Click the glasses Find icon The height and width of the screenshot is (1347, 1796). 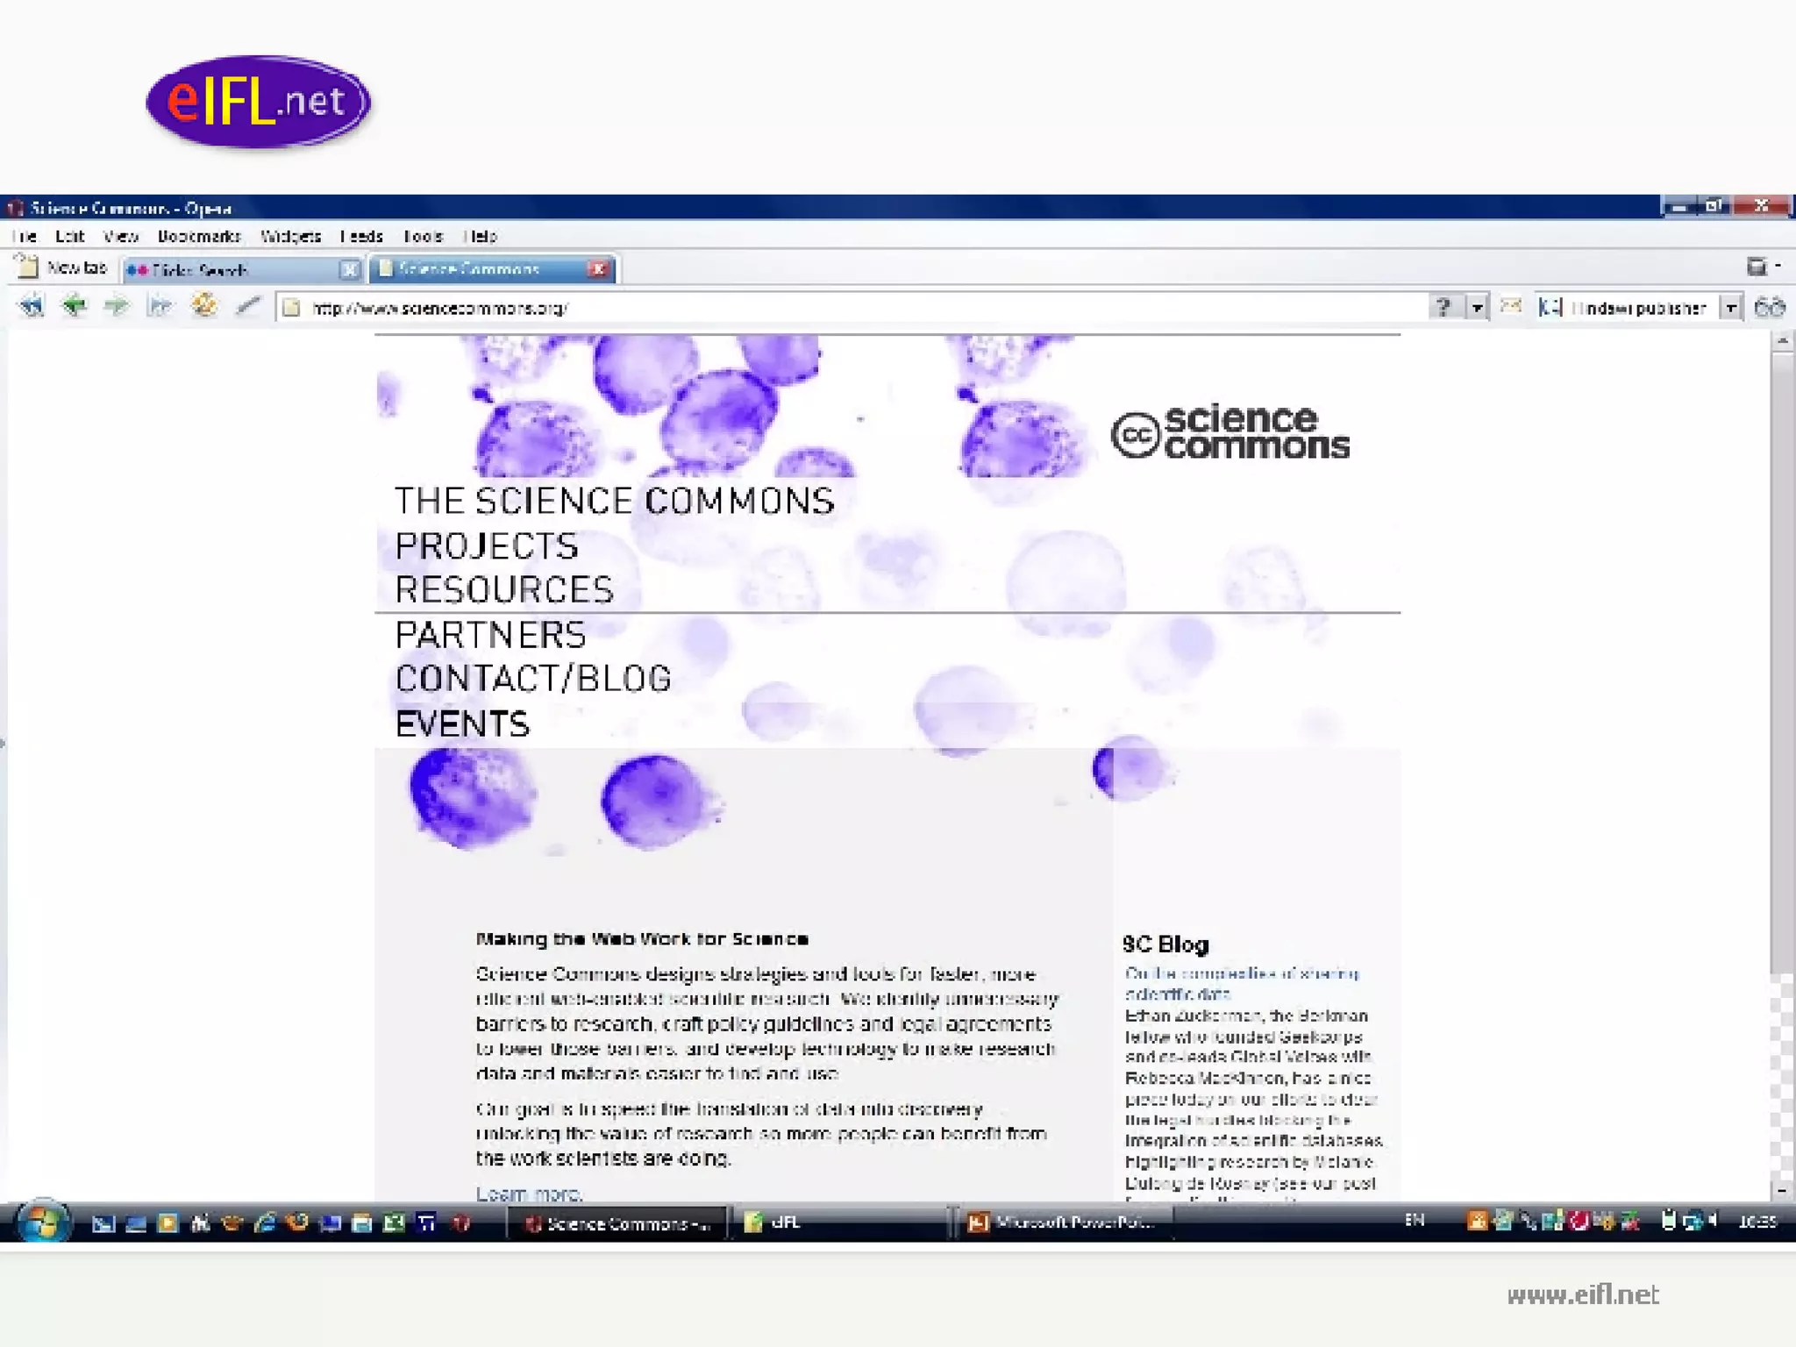[x=1770, y=308]
